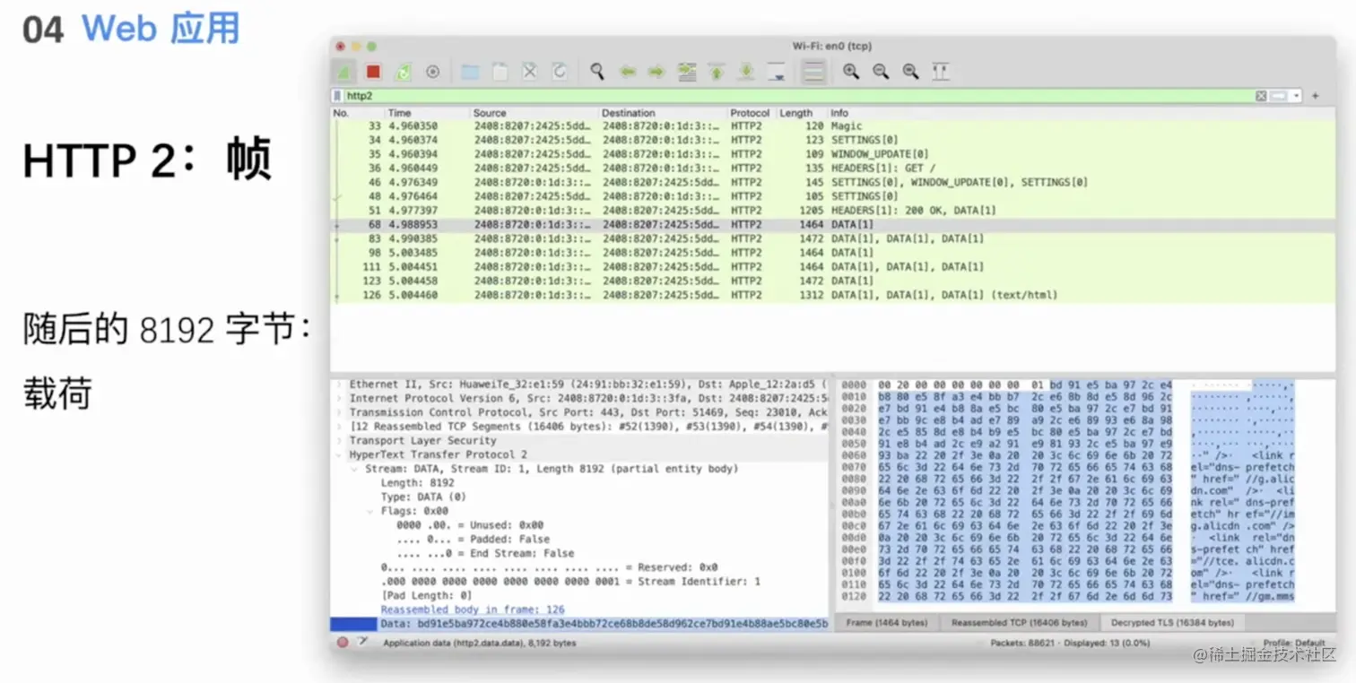1356x683 pixels.
Task: Select packet 126 with text/html
Action: pos(833,295)
